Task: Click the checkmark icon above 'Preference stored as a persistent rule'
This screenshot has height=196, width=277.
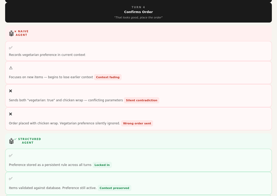Action: [x=11, y=156]
